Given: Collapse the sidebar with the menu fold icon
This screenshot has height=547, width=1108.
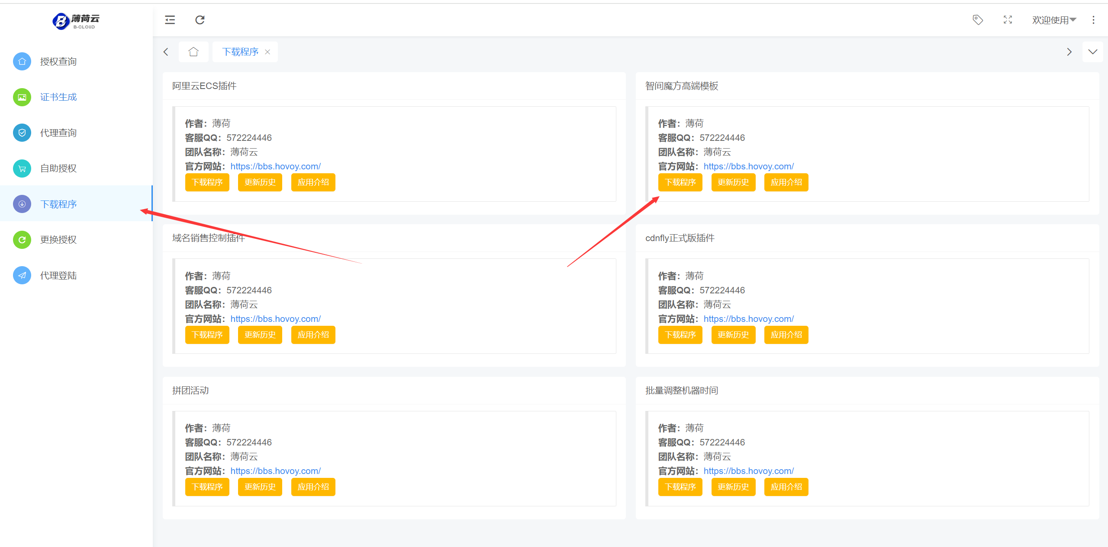Looking at the screenshot, I should click(170, 20).
